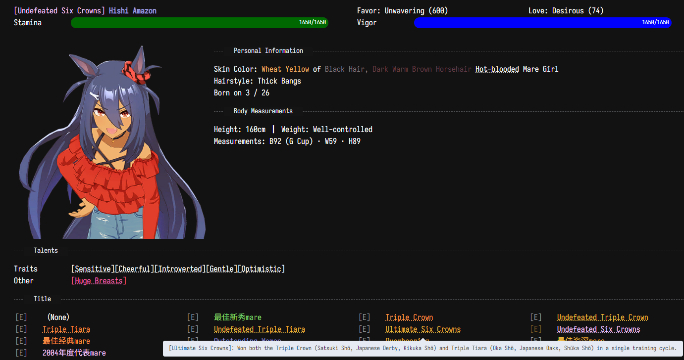Click the Wheat Yellow skin color text
Viewport: 684px width, 360px height.
(285, 69)
